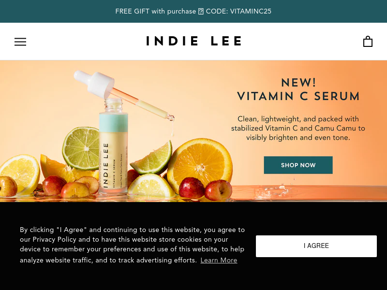Click the Camu Camu description paragraph
The width and height of the screenshot is (387, 290).
[298, 128]
